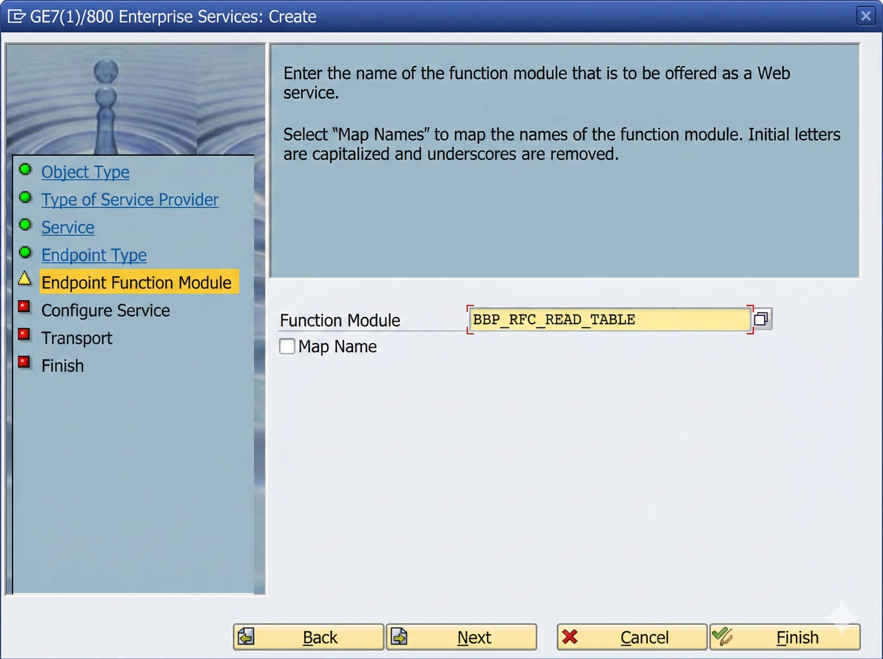Click into the Function Module input field
The height and width of the screenshot is (659, 883).
[609, 320]
